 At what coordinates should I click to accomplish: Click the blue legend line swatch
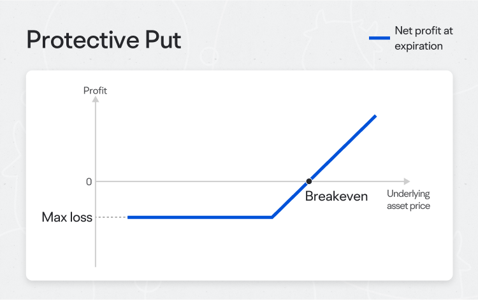(x=379, y=38)
